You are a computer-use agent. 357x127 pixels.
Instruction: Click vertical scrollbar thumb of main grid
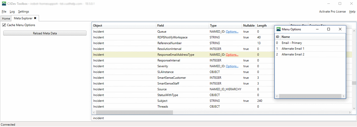[x=354, y=83]
